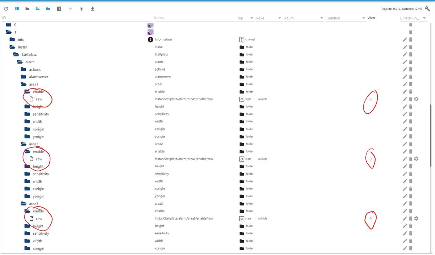435x255 pixels.
Task: Expand yorigin folder under area2
Action: pos(27,196)
